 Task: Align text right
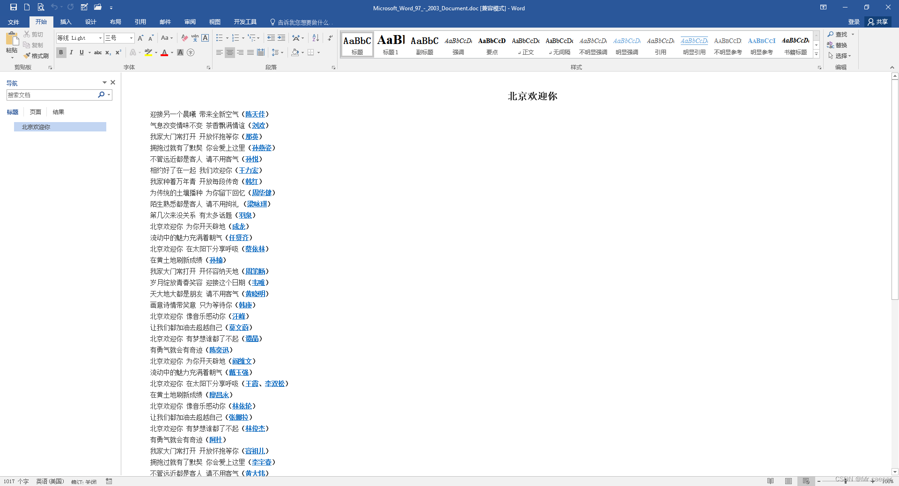point(240,52)
